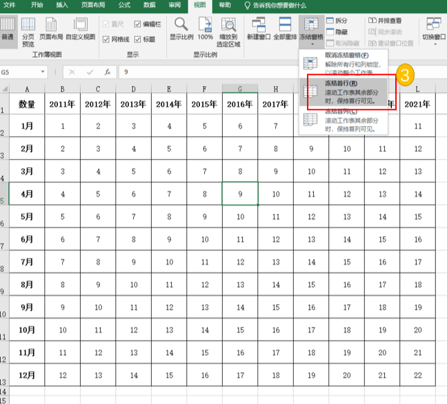This screenshot has width=447, height=404.
Task: Open the Formulas (公式) tab
Action: pyautogui.click(x=124, y=5)
